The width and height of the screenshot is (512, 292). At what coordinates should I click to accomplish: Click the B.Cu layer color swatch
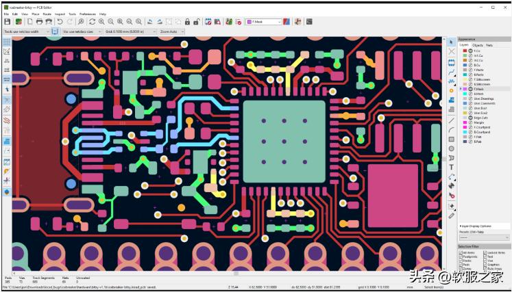click(465, 65)
